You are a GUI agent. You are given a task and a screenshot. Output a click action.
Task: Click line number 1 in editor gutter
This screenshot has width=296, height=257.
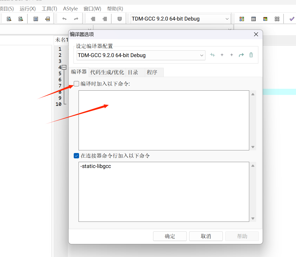60,49
